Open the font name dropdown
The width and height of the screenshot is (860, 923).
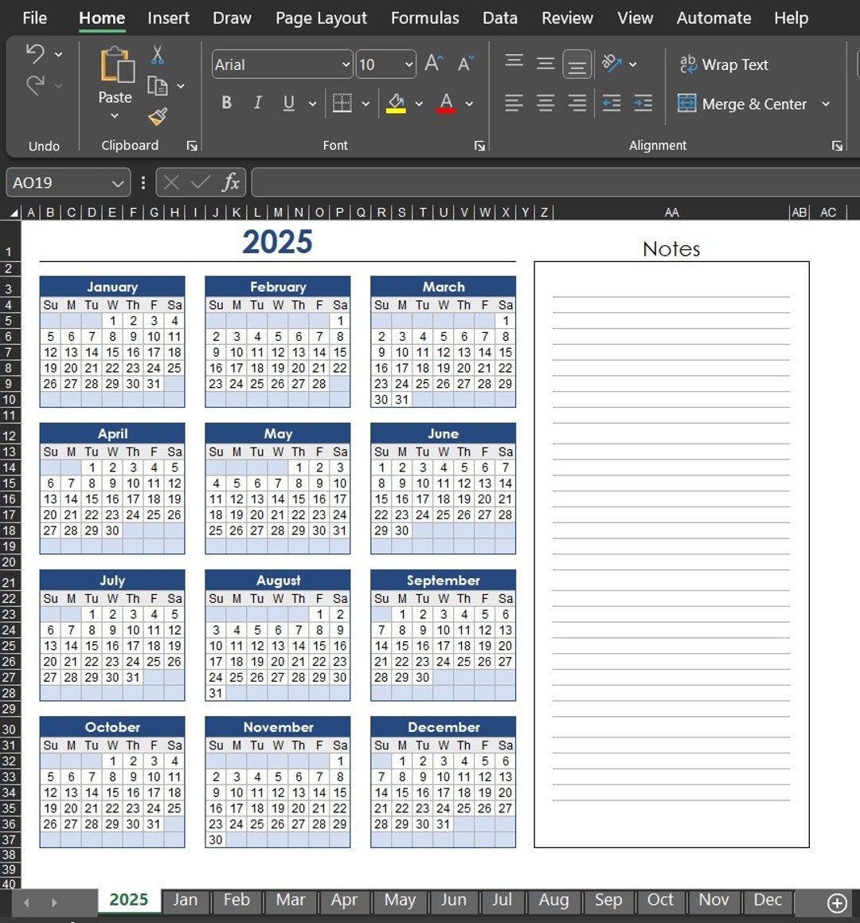(x=346, y=65)
